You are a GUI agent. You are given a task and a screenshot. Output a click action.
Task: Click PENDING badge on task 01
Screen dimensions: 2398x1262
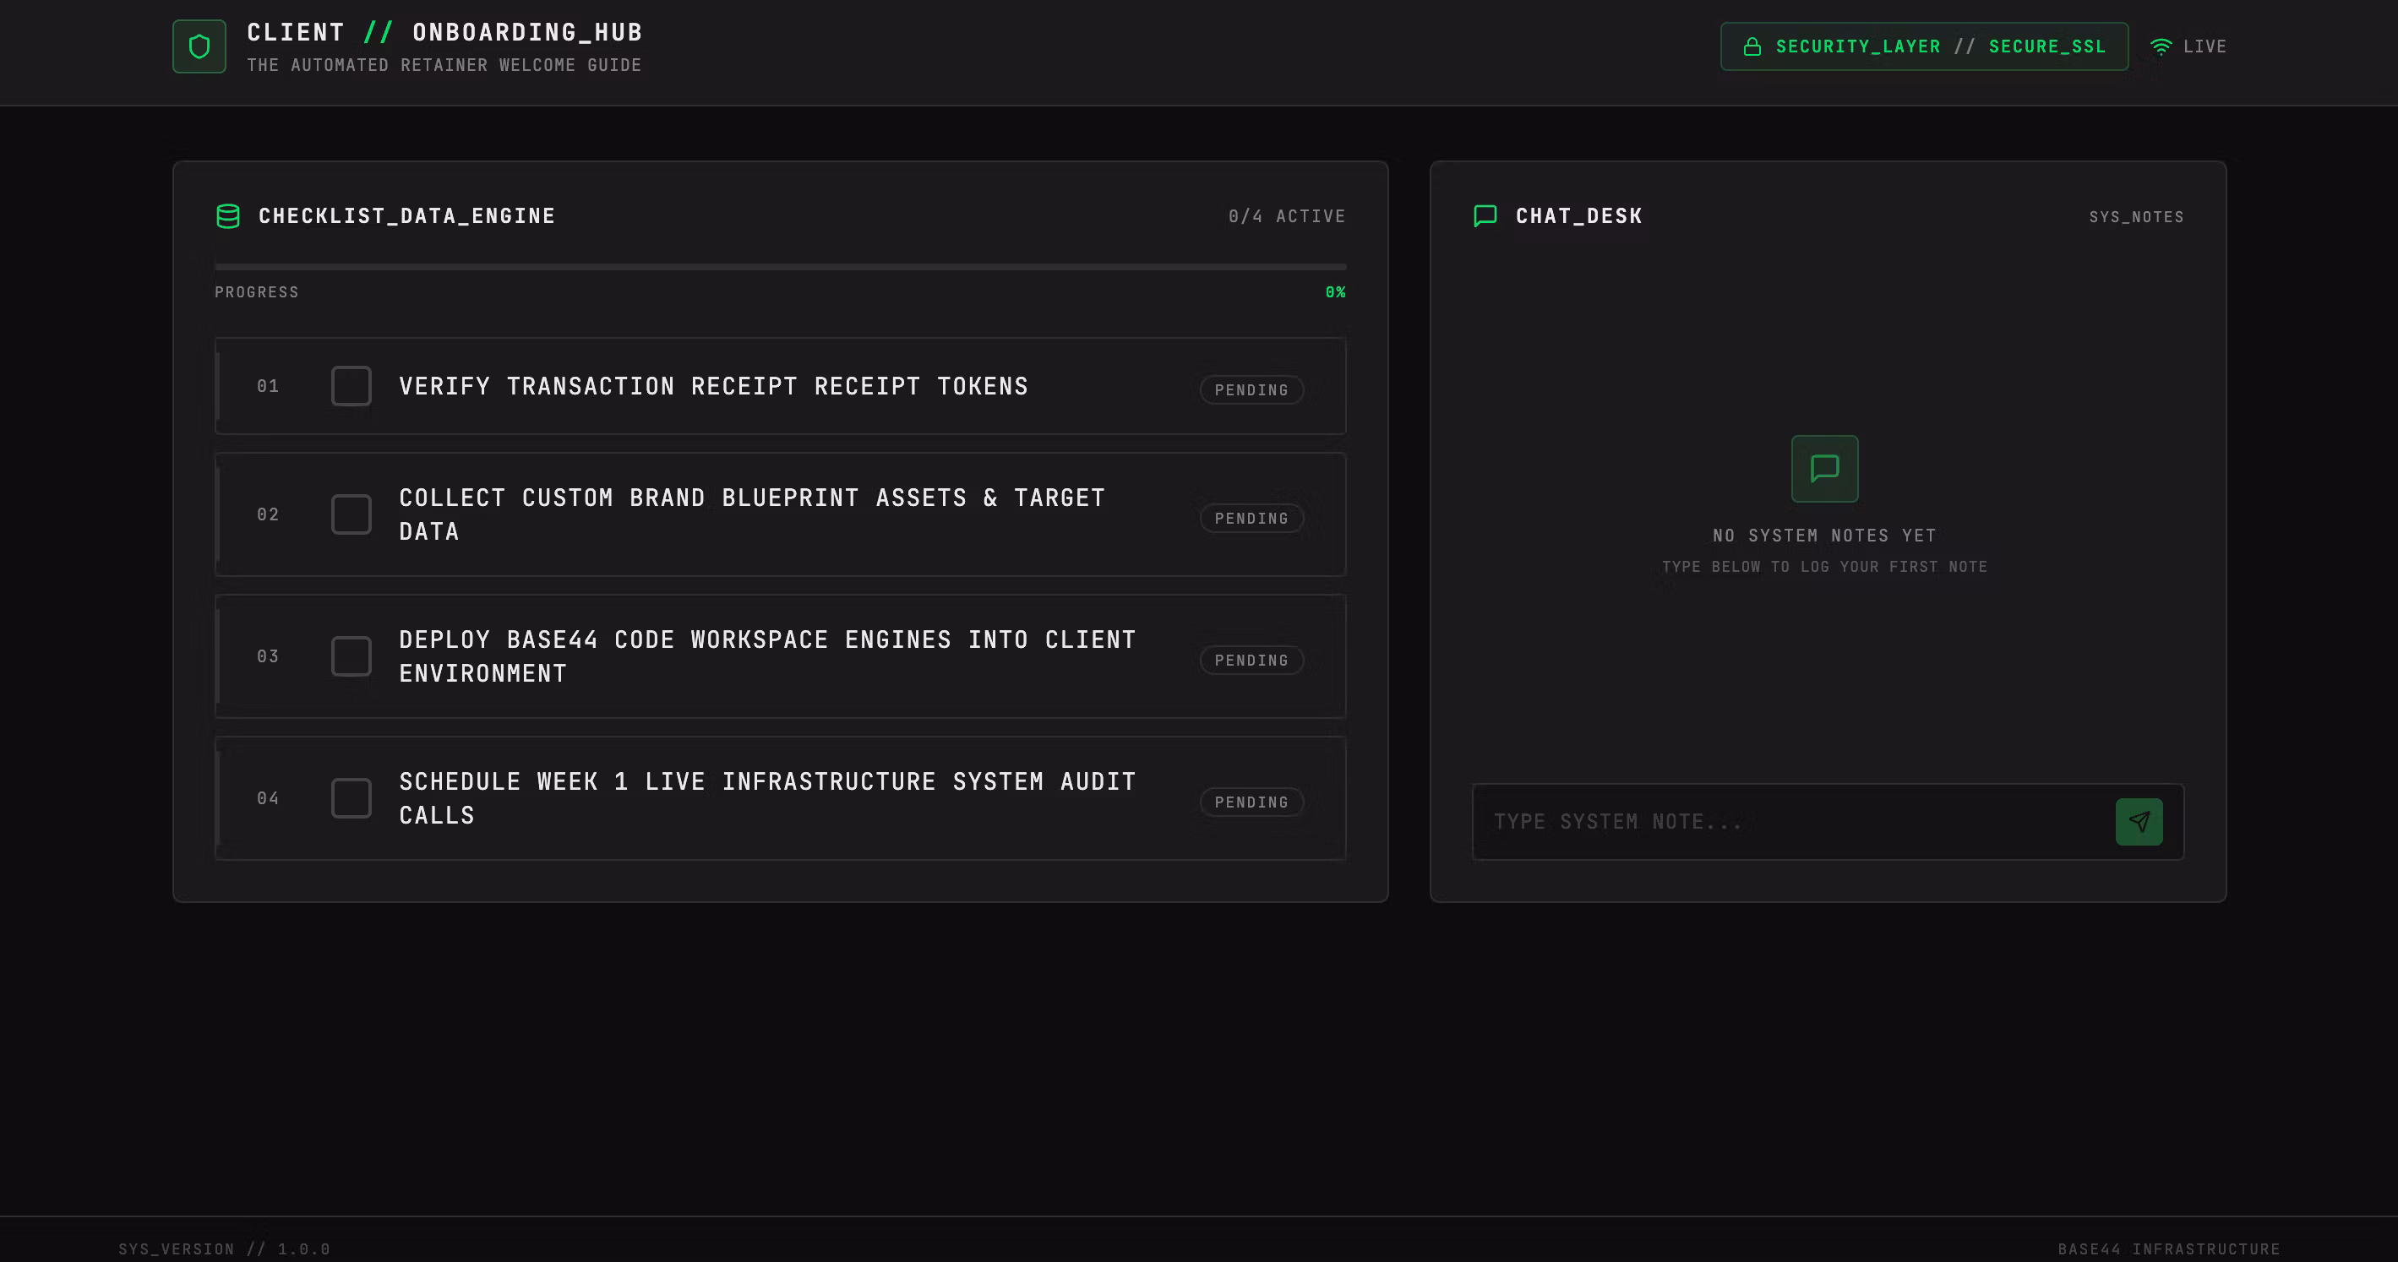(x=1251, y=390)
